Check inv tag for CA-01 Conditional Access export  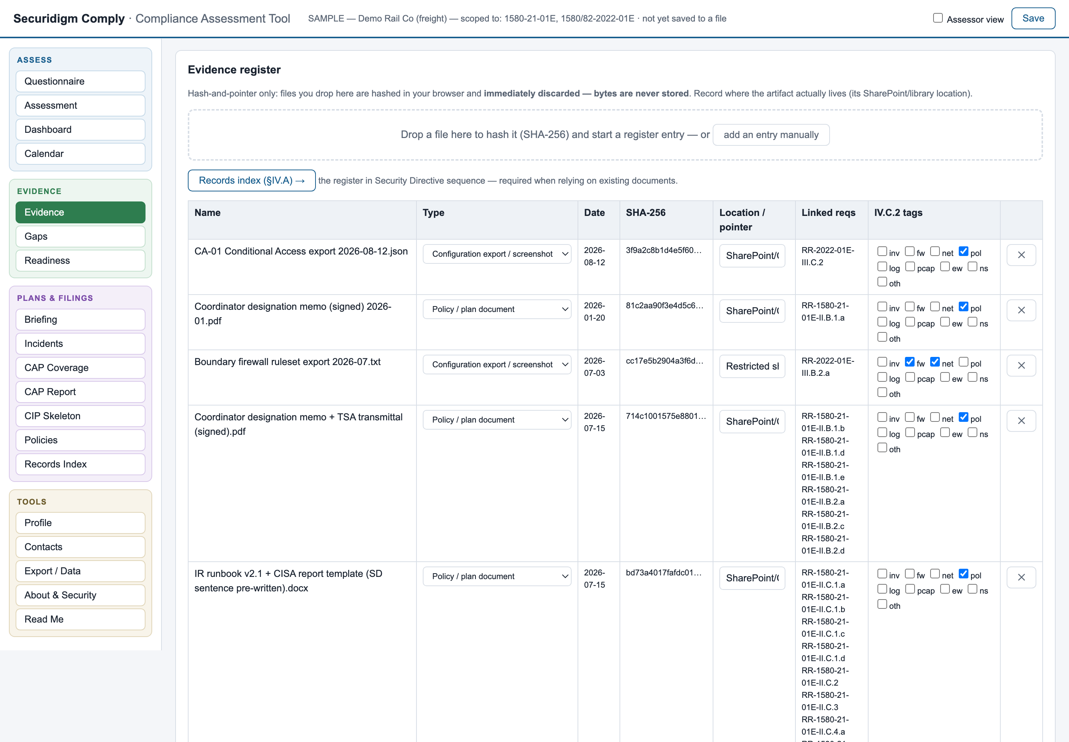point(882,252)
